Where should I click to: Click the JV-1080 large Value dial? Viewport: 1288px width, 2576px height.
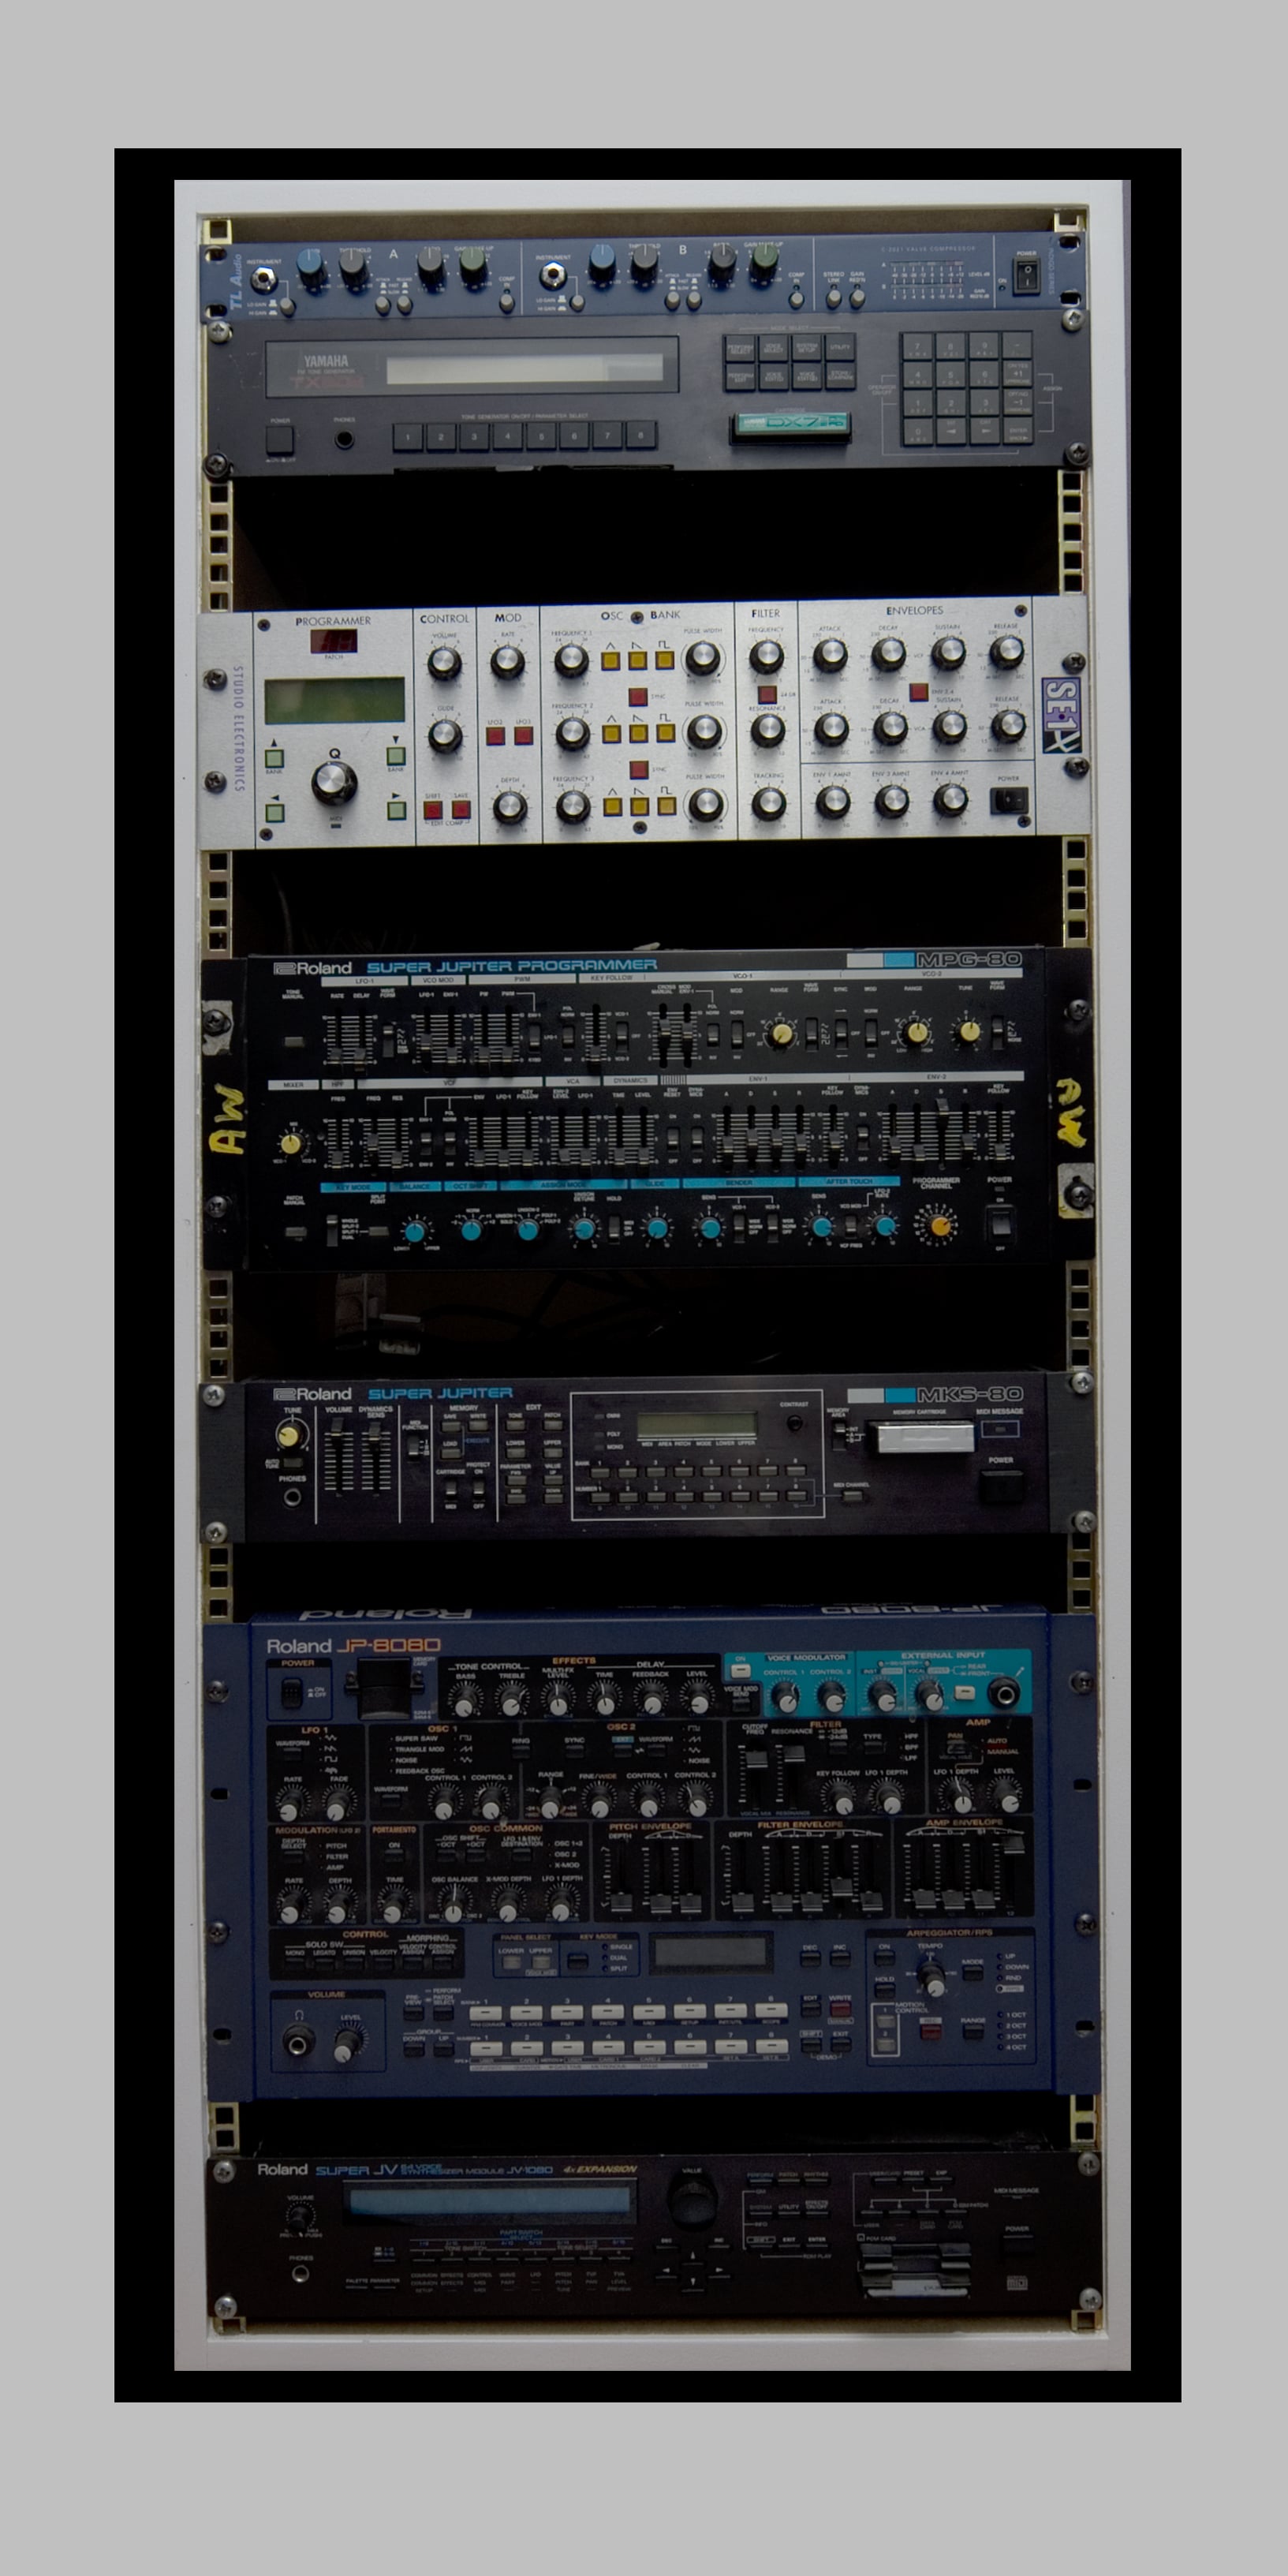pyautogui.click(x=692, y=2201)
